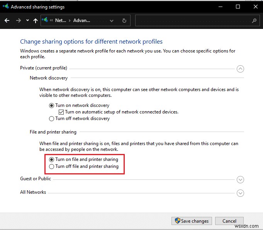Open the address bar history dropdown

[112, 21]
